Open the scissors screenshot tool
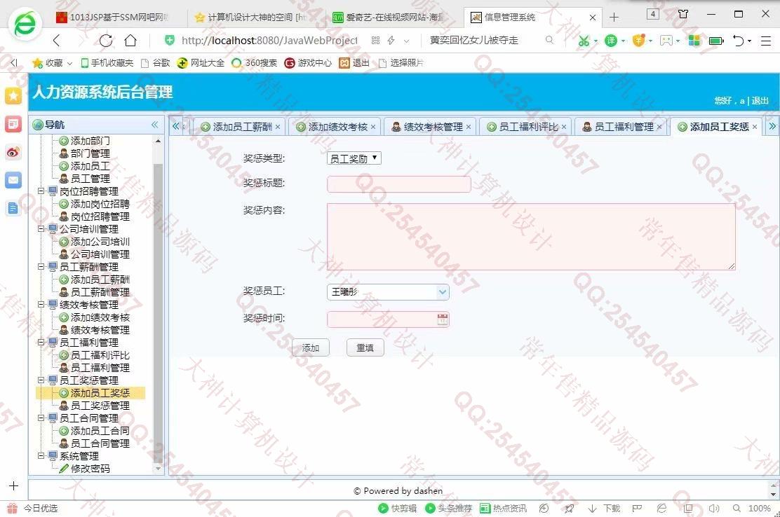The width and height of the screenshot is (780, 517). pos(584,41)
